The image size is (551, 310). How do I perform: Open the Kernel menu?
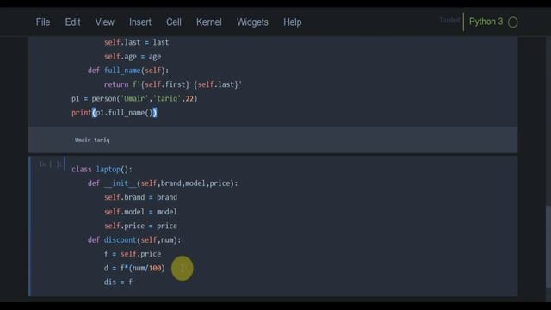tap(209, 22)
